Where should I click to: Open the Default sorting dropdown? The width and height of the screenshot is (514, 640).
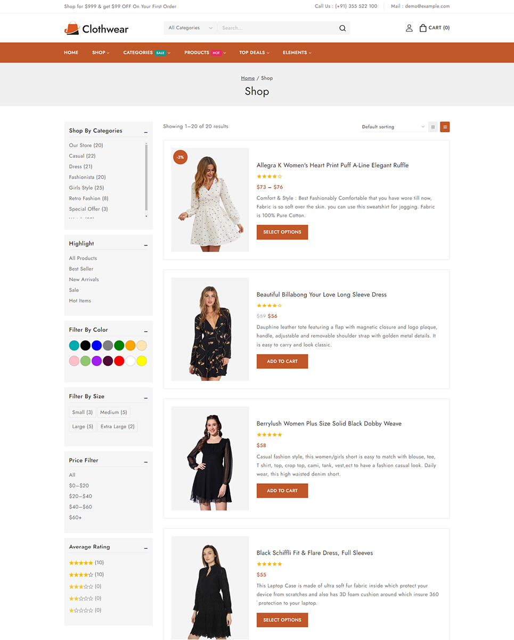(393, 127)
